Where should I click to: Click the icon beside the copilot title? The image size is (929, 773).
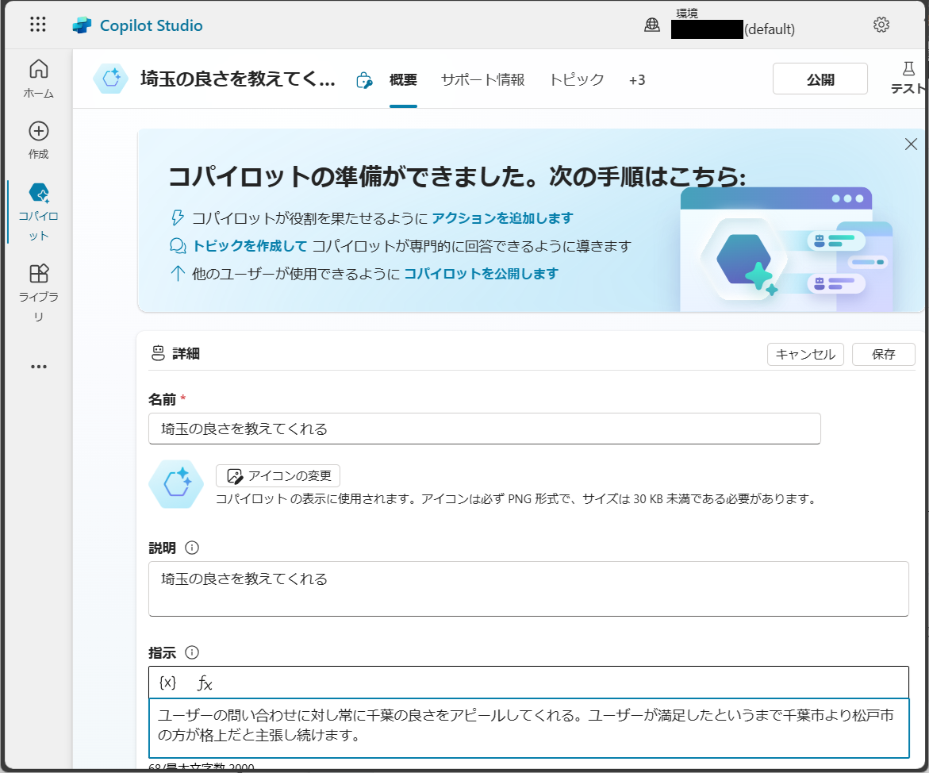364,80
